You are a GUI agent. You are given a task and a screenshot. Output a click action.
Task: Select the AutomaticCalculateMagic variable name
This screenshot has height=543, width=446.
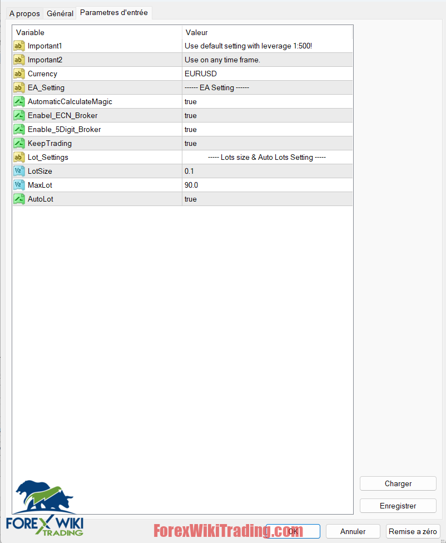[x=70, y=101]
